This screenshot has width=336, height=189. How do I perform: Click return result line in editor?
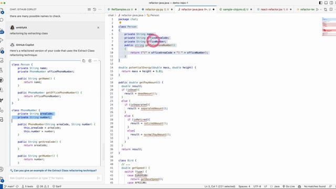point(132,149)
